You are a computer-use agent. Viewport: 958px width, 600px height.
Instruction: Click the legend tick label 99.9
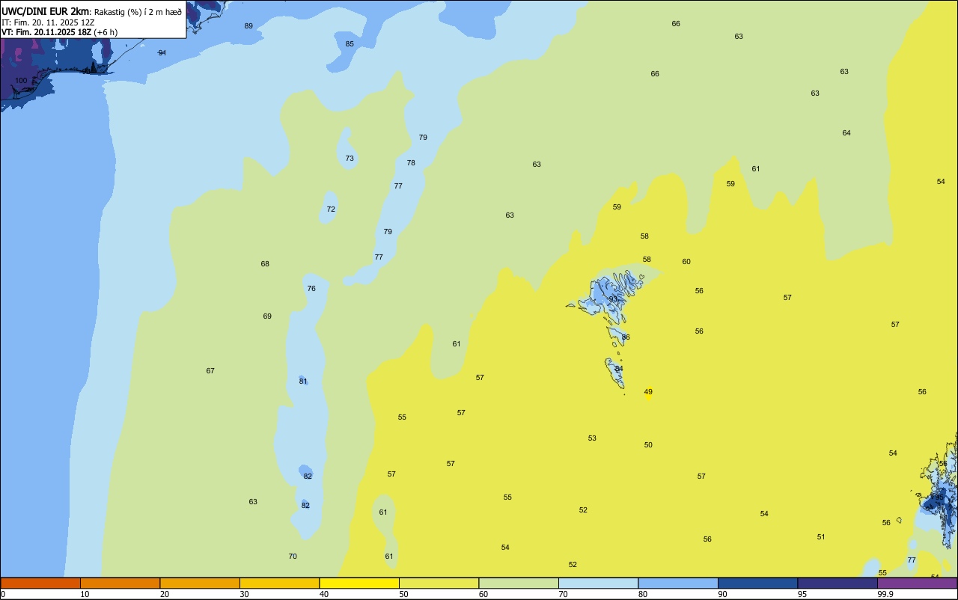coord(885,594)
